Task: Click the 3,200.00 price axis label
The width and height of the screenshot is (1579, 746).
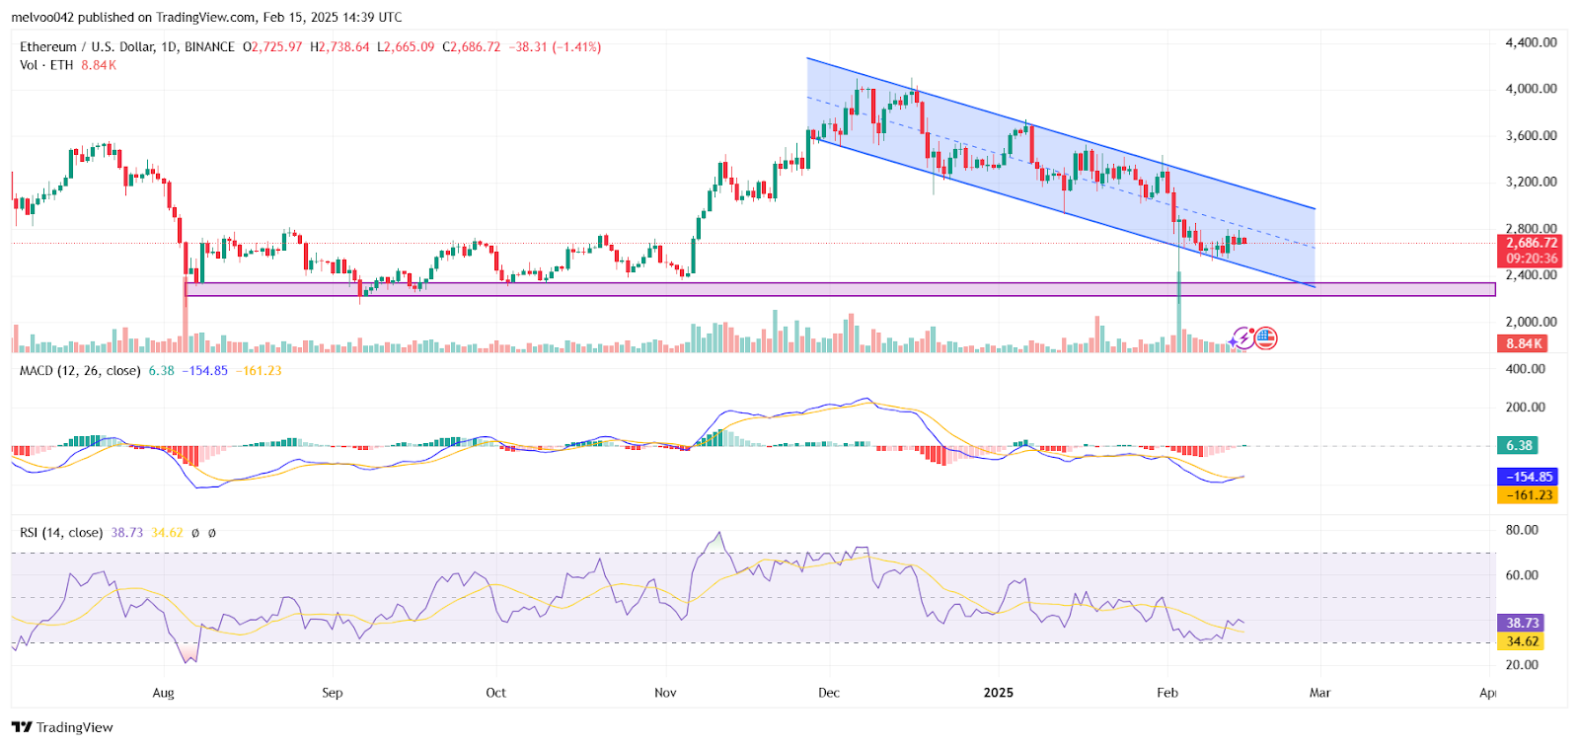Action: (x=1531, y=183)
